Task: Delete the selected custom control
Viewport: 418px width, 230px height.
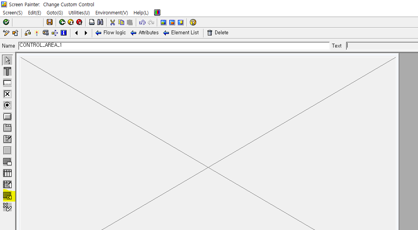Action: [218, 33]
